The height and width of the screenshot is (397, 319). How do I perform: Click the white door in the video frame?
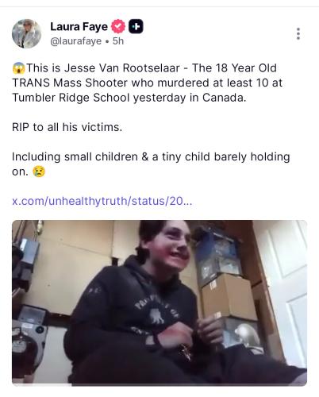[286, 291]
